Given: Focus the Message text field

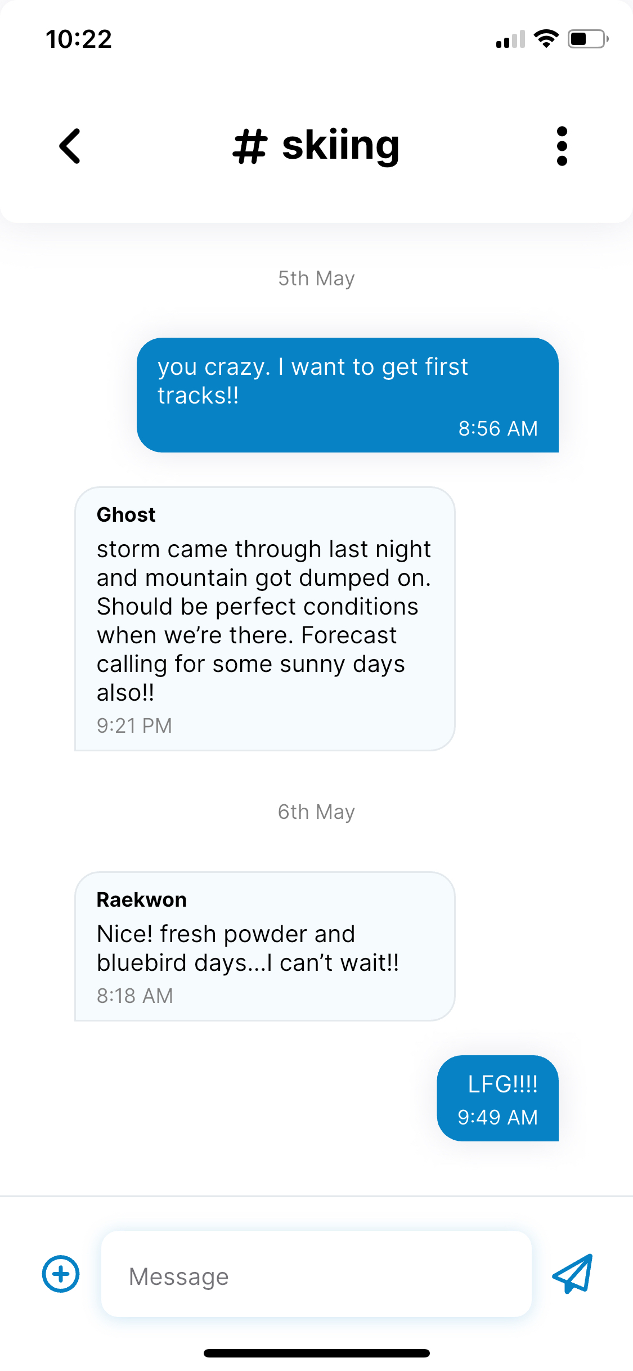Looking at the screenshot, I should (316, 1274).
